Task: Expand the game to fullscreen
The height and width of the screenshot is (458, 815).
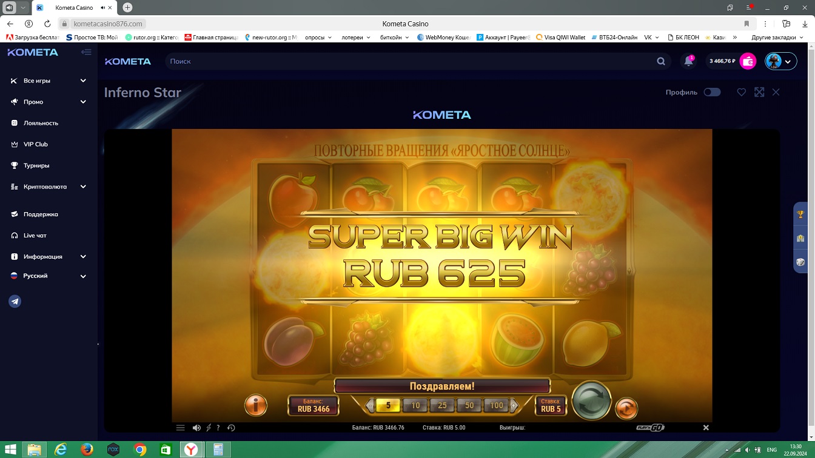Action: [x=759, y=92]
